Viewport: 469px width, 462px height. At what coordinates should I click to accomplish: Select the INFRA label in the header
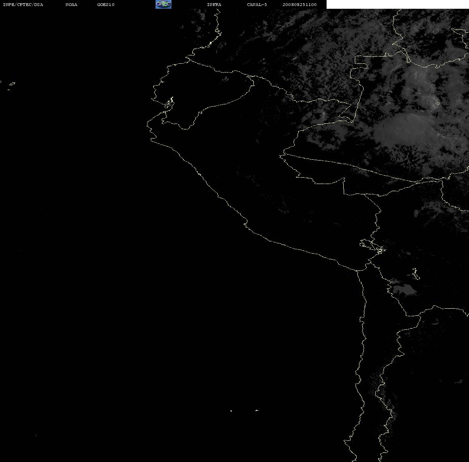[x=214, y=4]
